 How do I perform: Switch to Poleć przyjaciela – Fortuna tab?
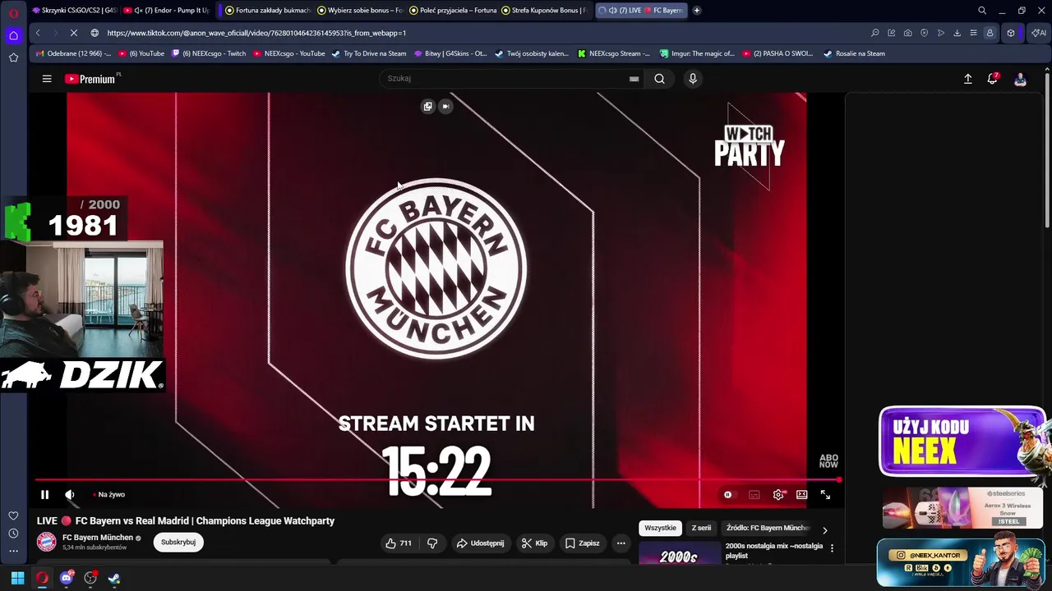[452, 11]
